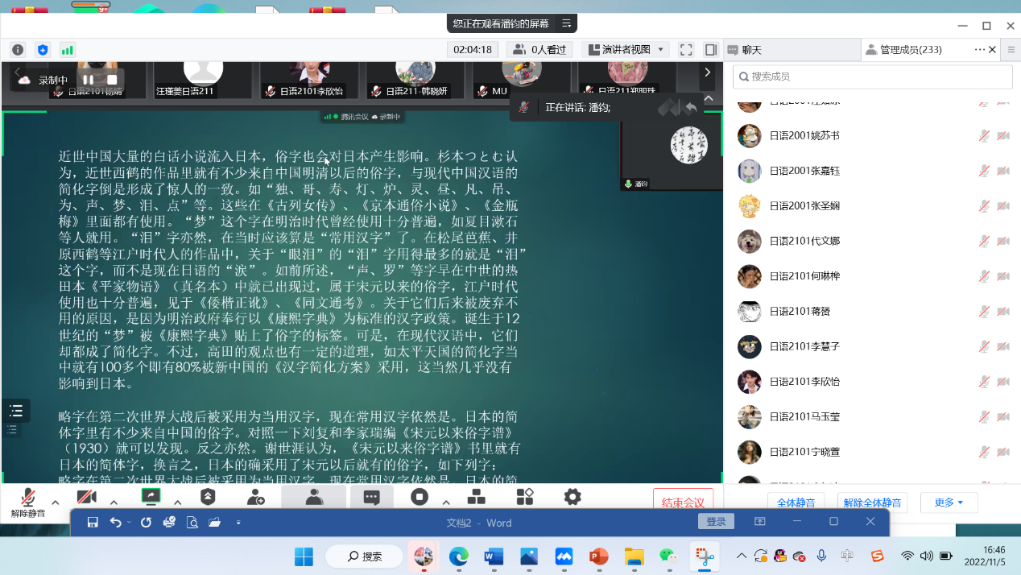Toggle the camera video on
Screen dimensions: 1021x575
(x=86, y=498)
